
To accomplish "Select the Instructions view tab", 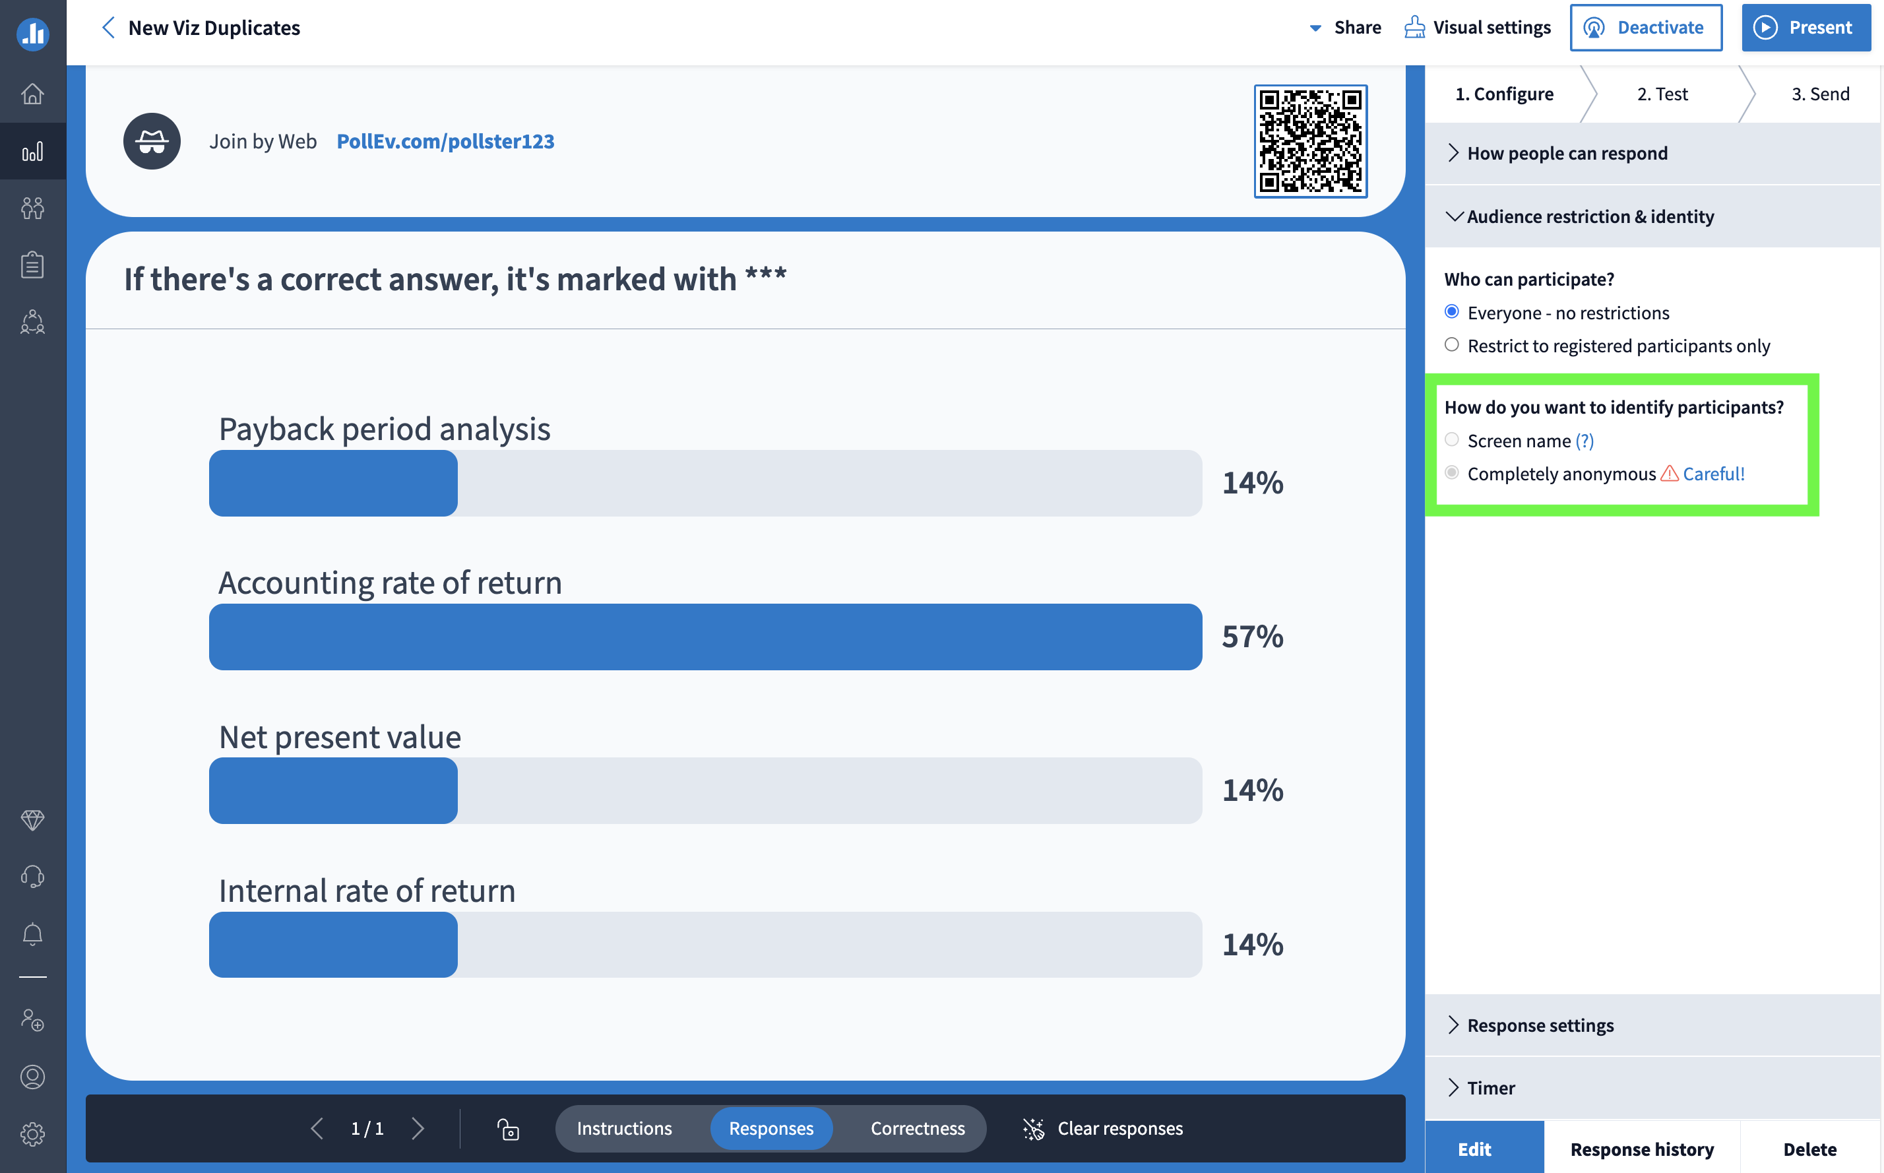I will tap(625, 1129).
